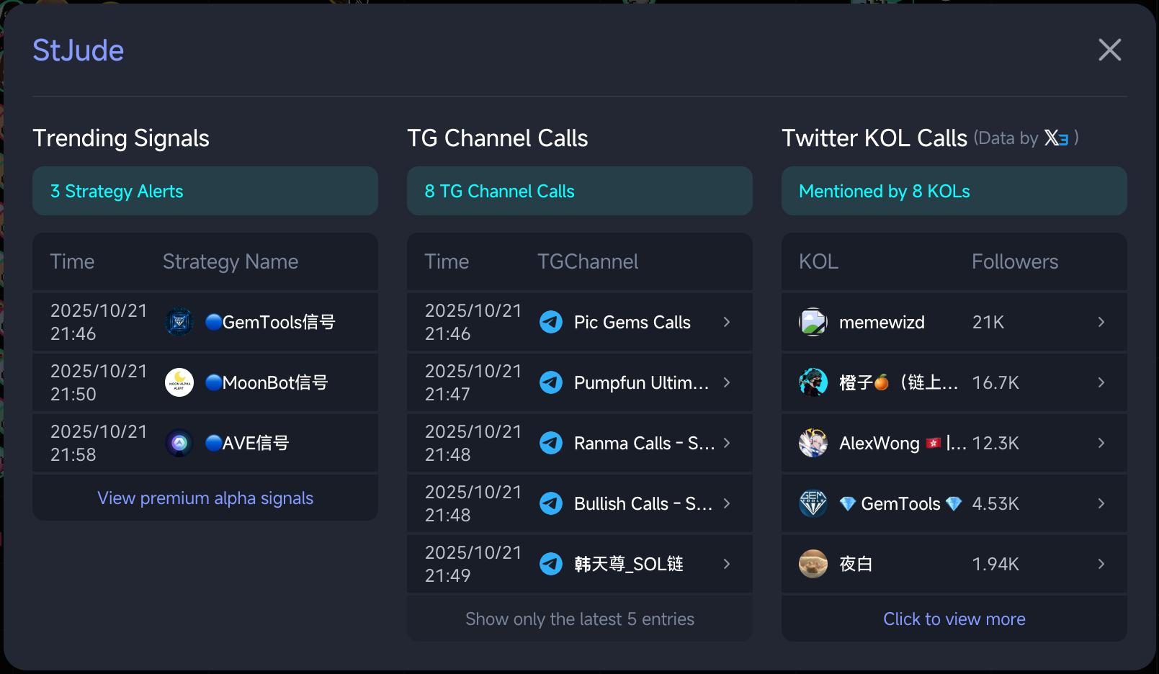Click the AlexWong avatar icon
The image size is (1159, 674).
pos(813,443)
